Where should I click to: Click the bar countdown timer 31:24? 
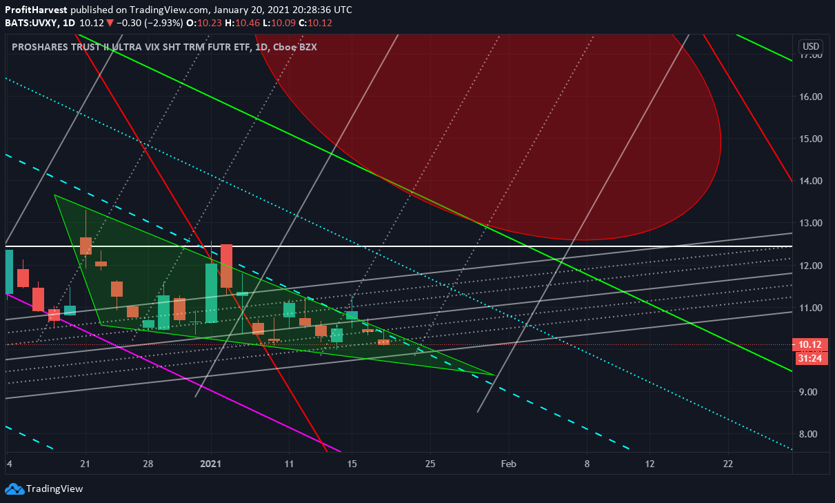tap(811, 358)
